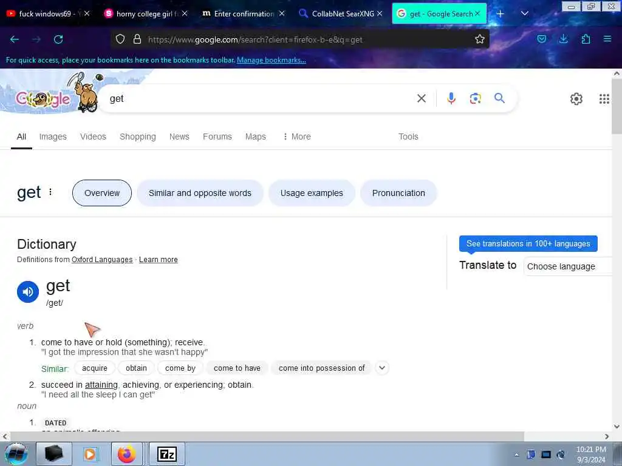Image resolution: width=622 pixels, height=466 pixels.
Task: Open the Manage bookmarks link
Action: click(x=272, y=60)
